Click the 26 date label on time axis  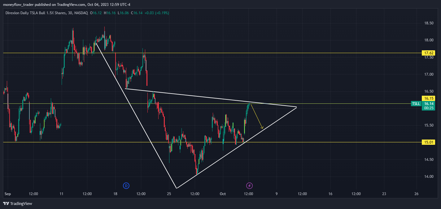click(416, 194)
